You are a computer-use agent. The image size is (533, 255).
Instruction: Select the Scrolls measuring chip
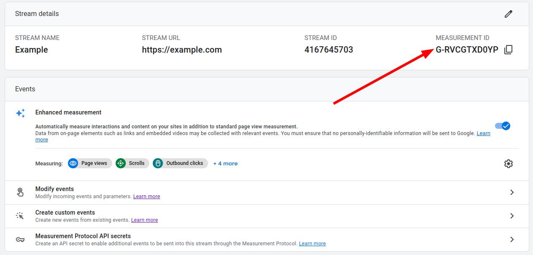click(132, 163)
